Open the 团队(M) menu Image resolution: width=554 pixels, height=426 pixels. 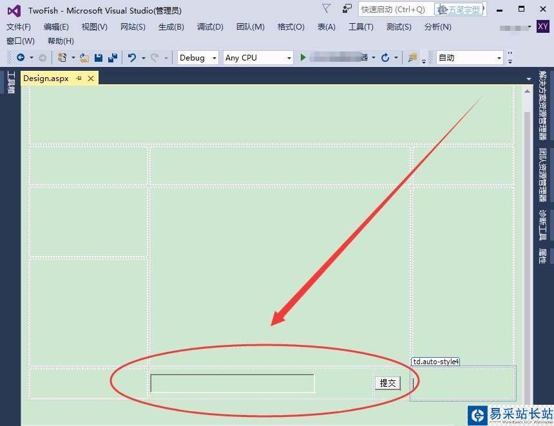pos(250,27)
